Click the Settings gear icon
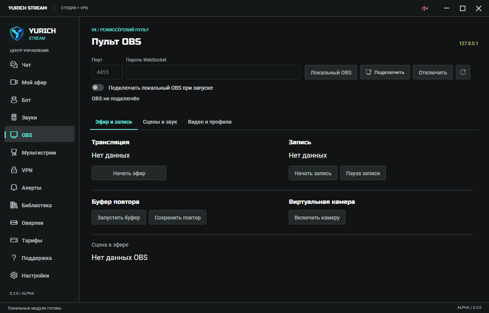 click(14, 276)
